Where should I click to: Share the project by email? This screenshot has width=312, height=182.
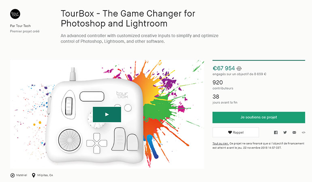pyautogui.click(x=294, y=132)
